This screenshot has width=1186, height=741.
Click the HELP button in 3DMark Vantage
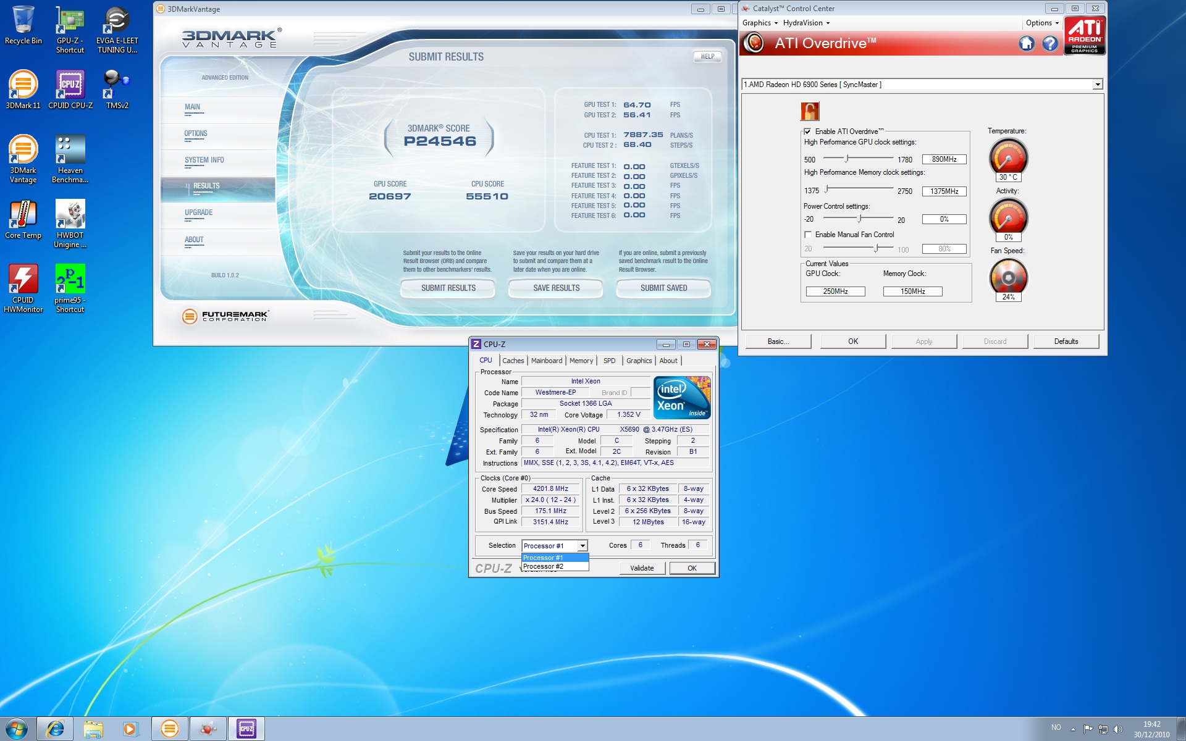click(707, 56)
